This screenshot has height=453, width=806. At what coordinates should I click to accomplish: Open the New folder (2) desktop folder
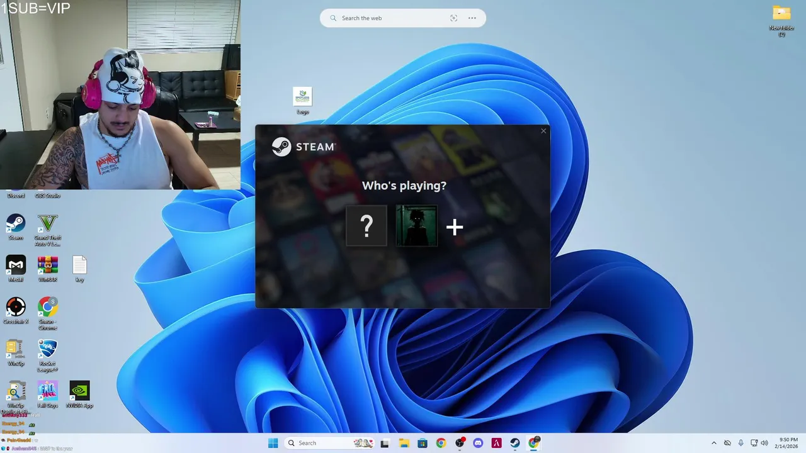pos(781,21)
